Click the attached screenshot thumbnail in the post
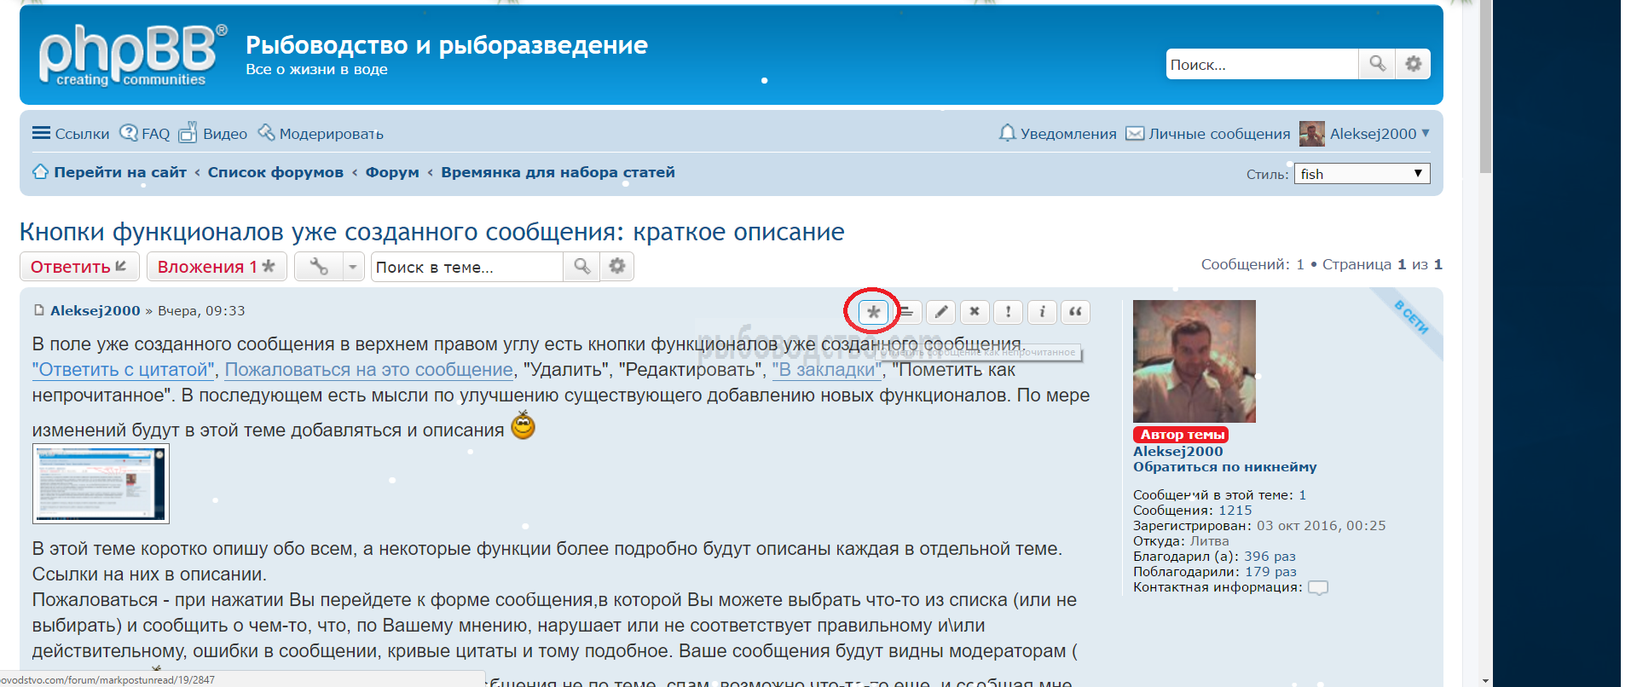 (101, 483)
